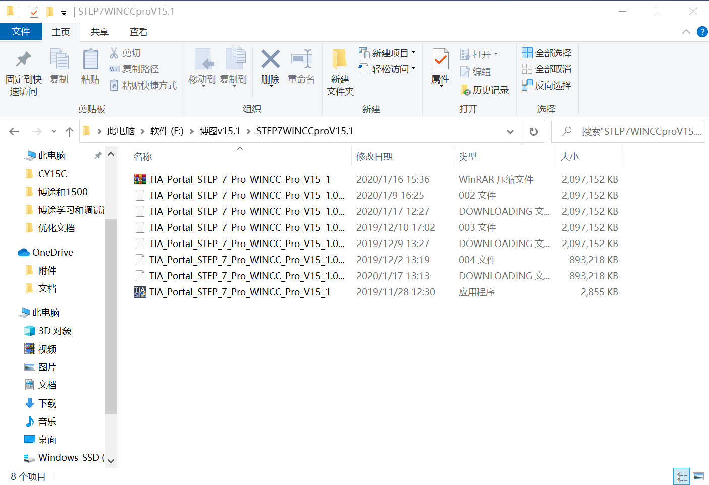Navigate back with the left arrow
The image size is (709, 485).
(x=14, y=132)
